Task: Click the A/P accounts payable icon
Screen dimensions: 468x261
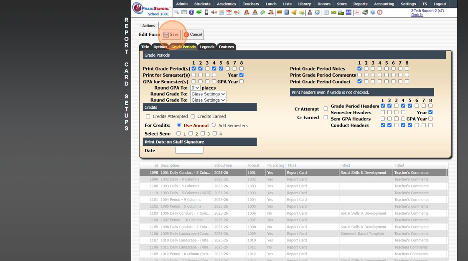Action: pos(348,12)
